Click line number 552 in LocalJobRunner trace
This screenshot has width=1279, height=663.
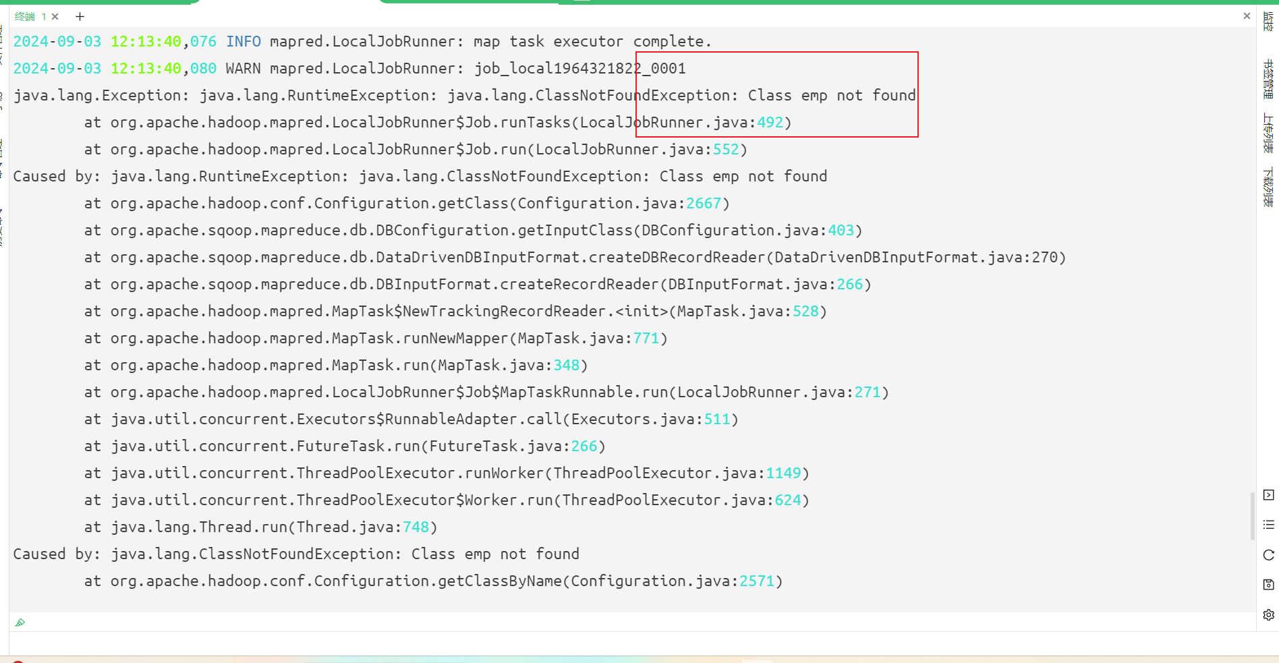pos(726,150)
